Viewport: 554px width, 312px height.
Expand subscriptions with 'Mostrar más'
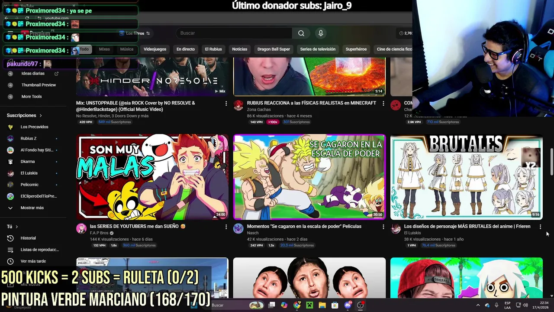[x=33, y=208]
